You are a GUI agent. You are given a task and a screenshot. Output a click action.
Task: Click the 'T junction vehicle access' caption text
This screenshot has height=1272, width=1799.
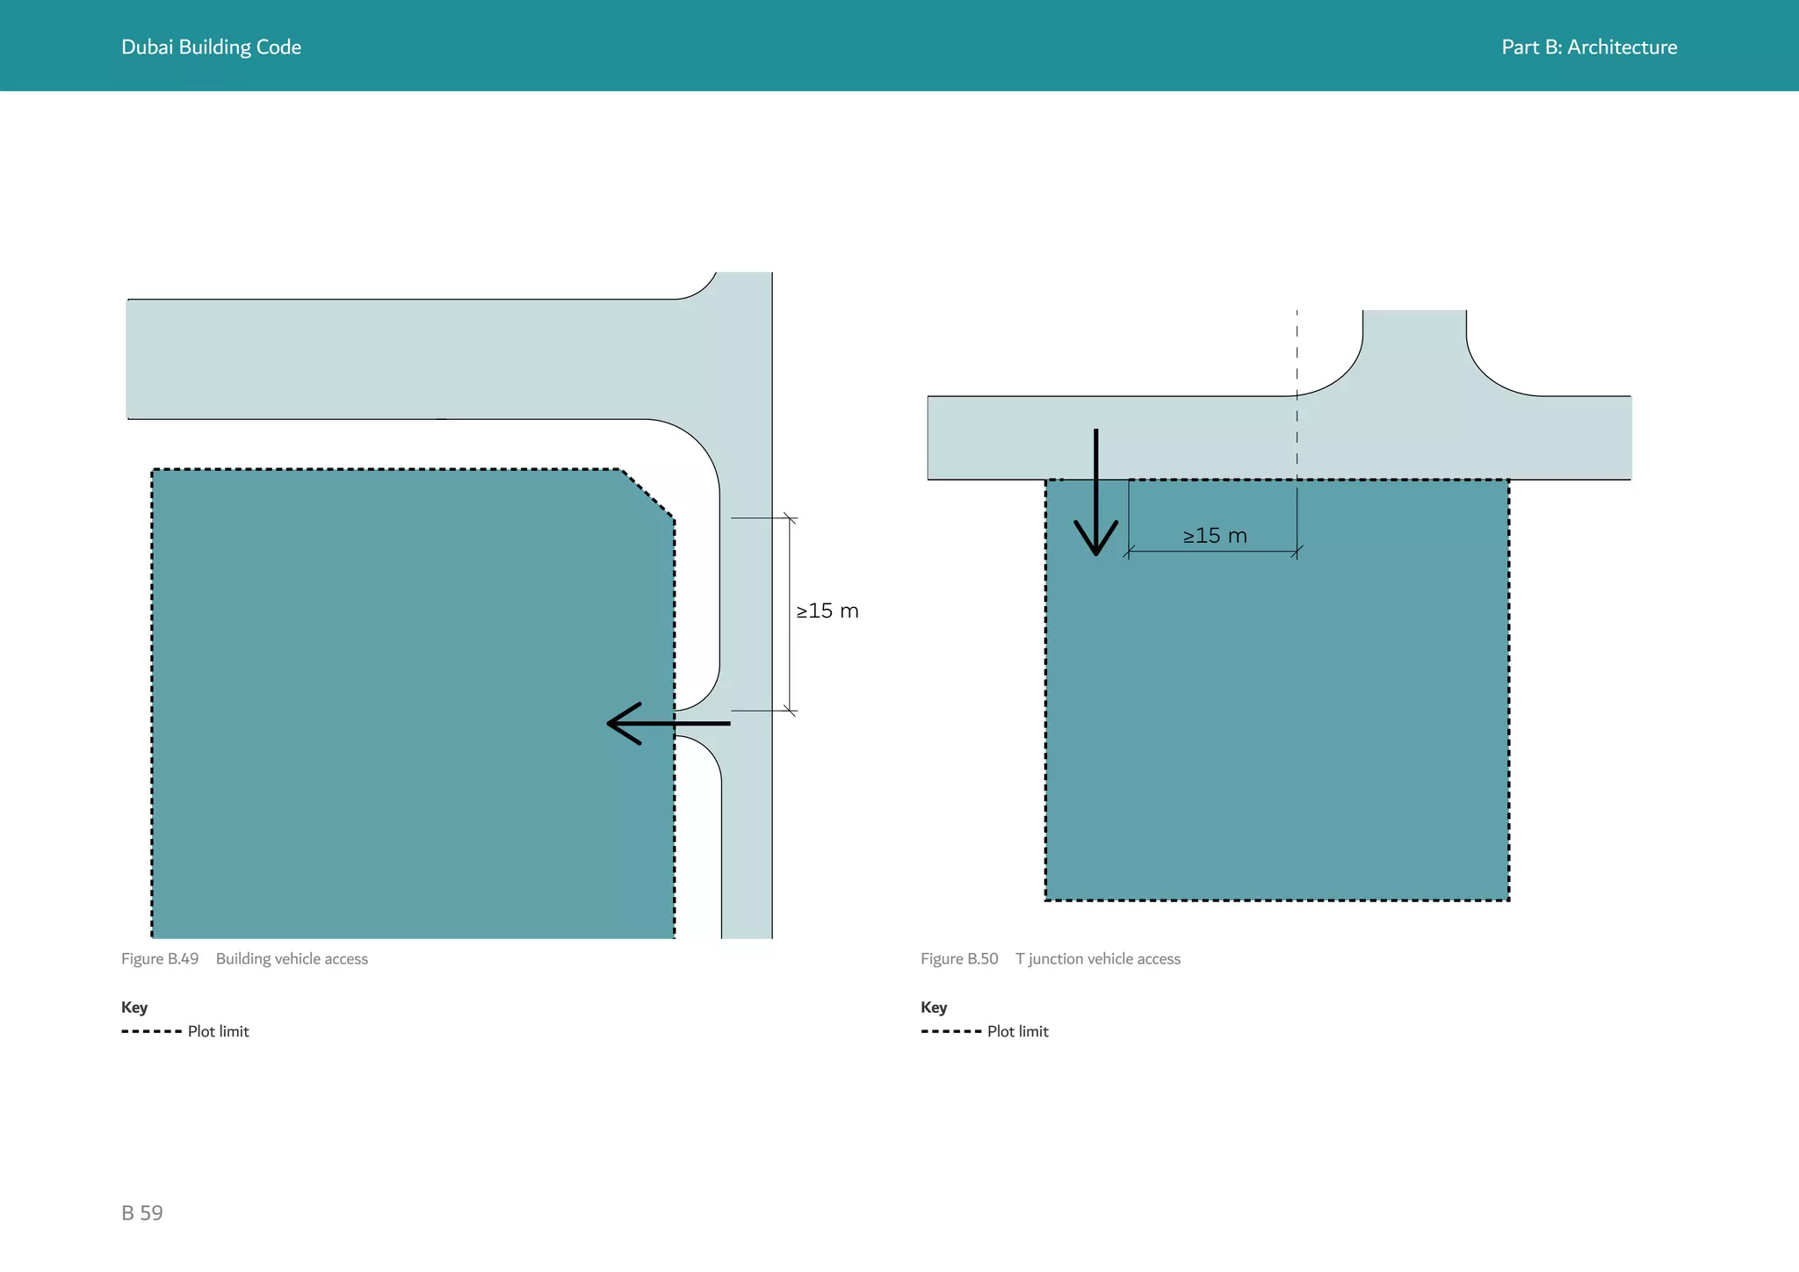click(1098, 958)
